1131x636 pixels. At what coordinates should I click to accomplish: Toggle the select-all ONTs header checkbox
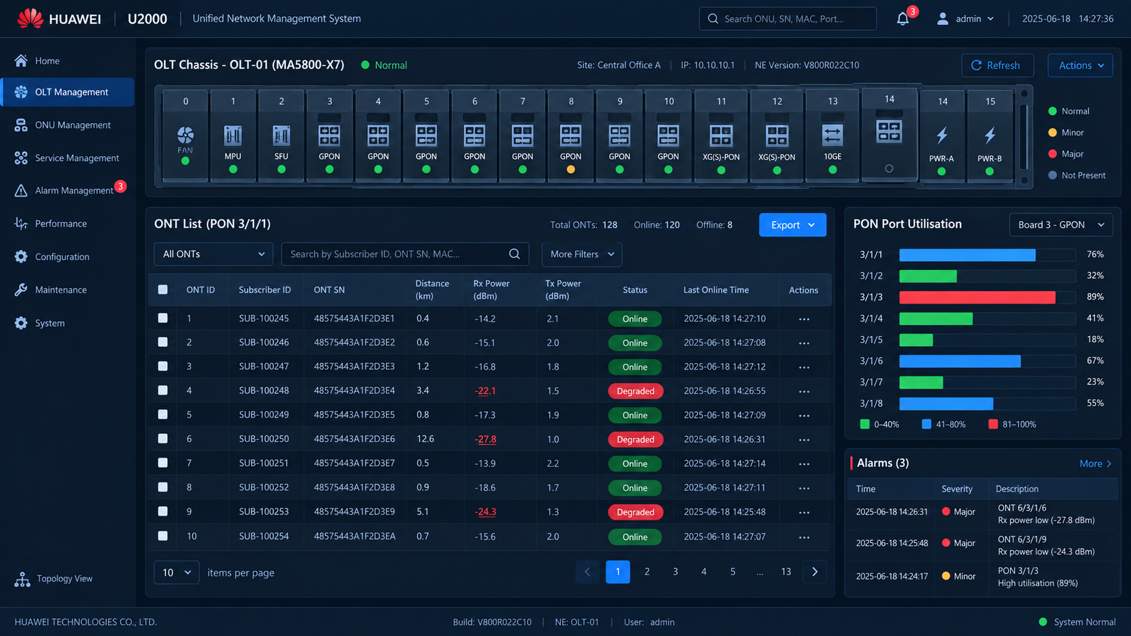point(163,289)
